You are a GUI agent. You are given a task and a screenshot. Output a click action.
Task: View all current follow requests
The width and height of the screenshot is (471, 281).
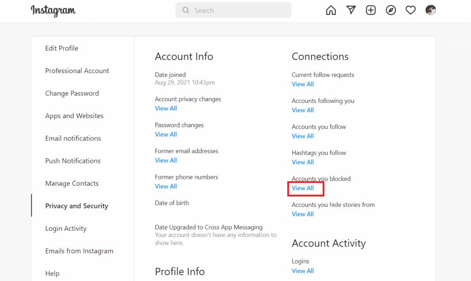point(303,84)
